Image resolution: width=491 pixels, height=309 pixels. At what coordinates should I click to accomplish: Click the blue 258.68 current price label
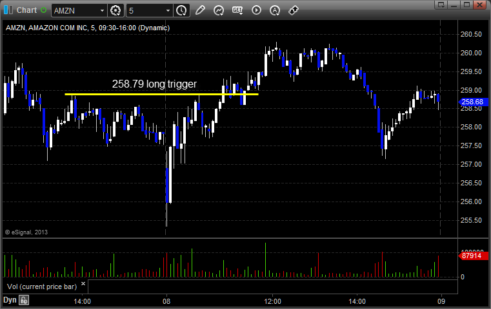click(x=473, y=102)
